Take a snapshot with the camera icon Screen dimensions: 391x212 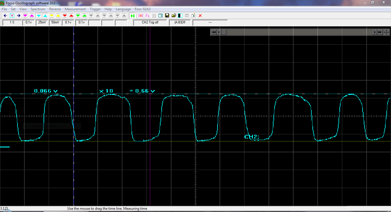point(193,16)
